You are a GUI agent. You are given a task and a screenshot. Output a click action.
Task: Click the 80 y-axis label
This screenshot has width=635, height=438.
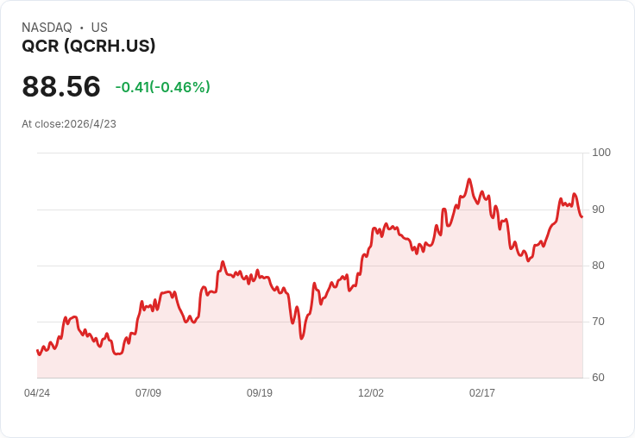click(599, 266)
